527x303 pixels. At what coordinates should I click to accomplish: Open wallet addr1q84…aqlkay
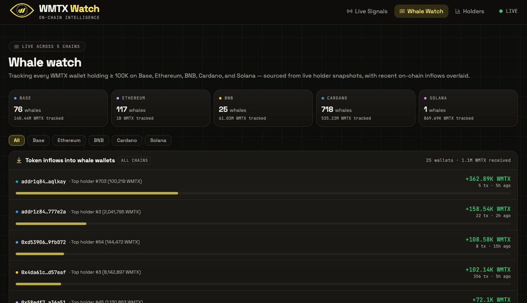pos(43,182)
